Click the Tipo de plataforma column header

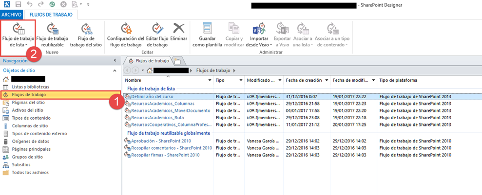pos(398,80)
